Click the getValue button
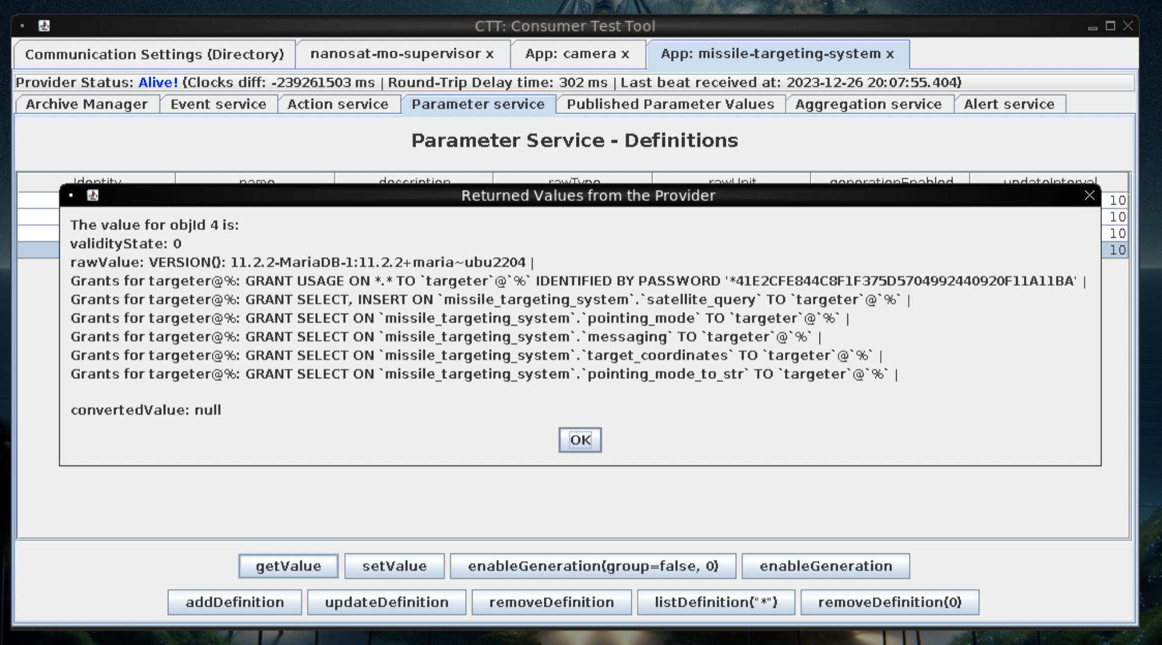1162x645 pixels. tap(288, 566)
